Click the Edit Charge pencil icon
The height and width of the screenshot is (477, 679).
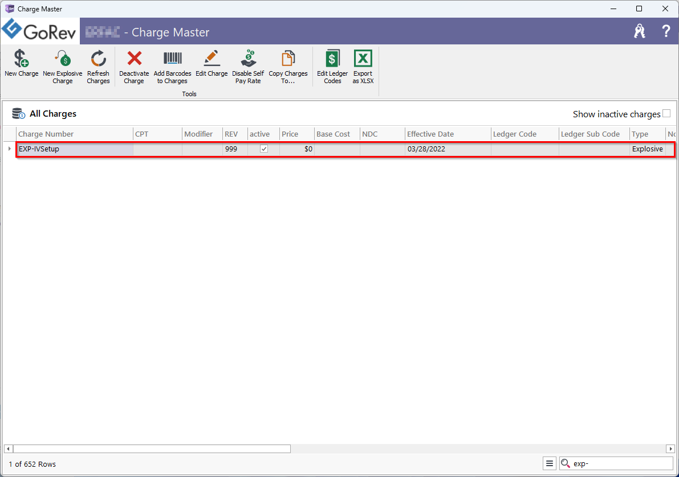tap(212, 59)
